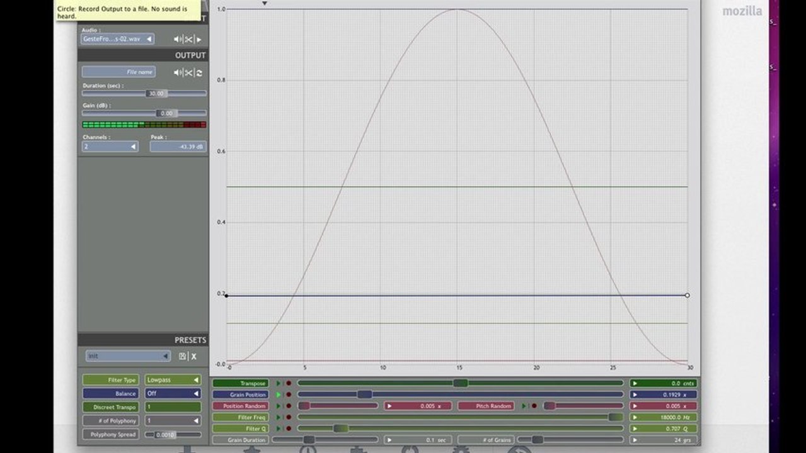Image resolution: width=806 pixels, height=453 pixels.
Task: Open the Channels dropdown
Action: pos(110,147)
